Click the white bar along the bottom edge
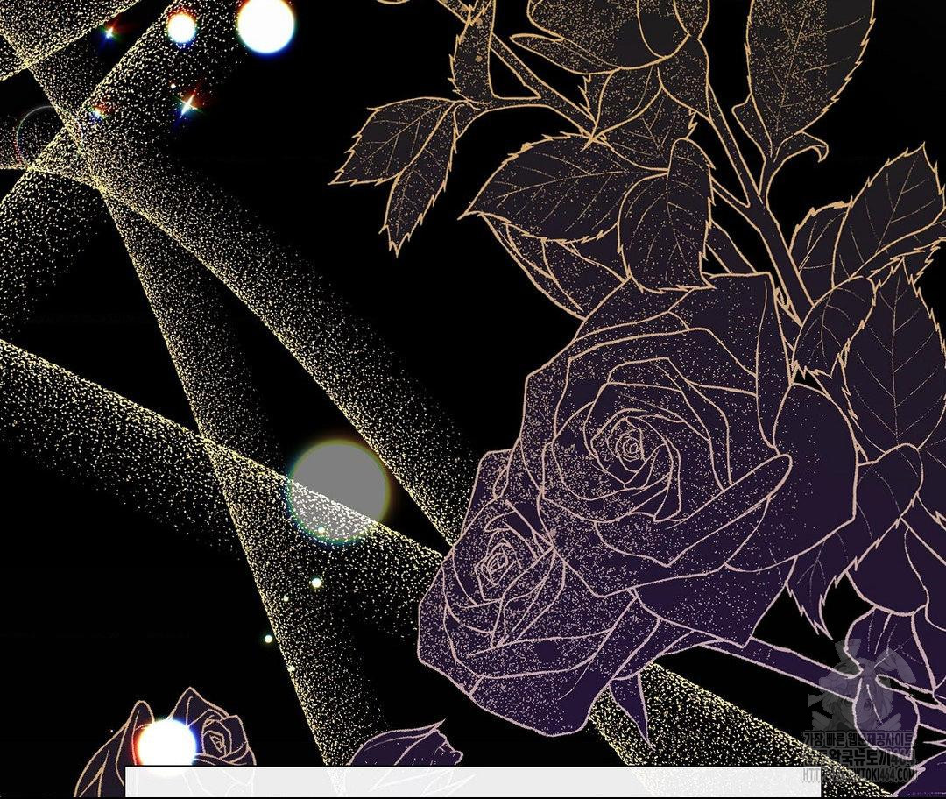 (x=473, y=782)
